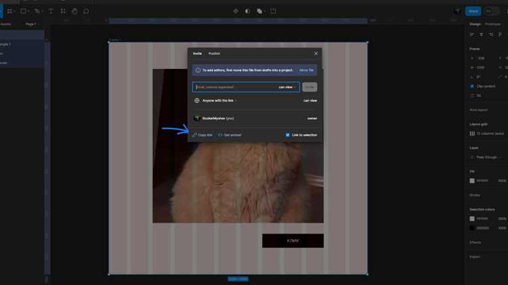The image size is (508, 285).
Task: Click the white swatch under Selection colors
Action: (x=472, y=219)
